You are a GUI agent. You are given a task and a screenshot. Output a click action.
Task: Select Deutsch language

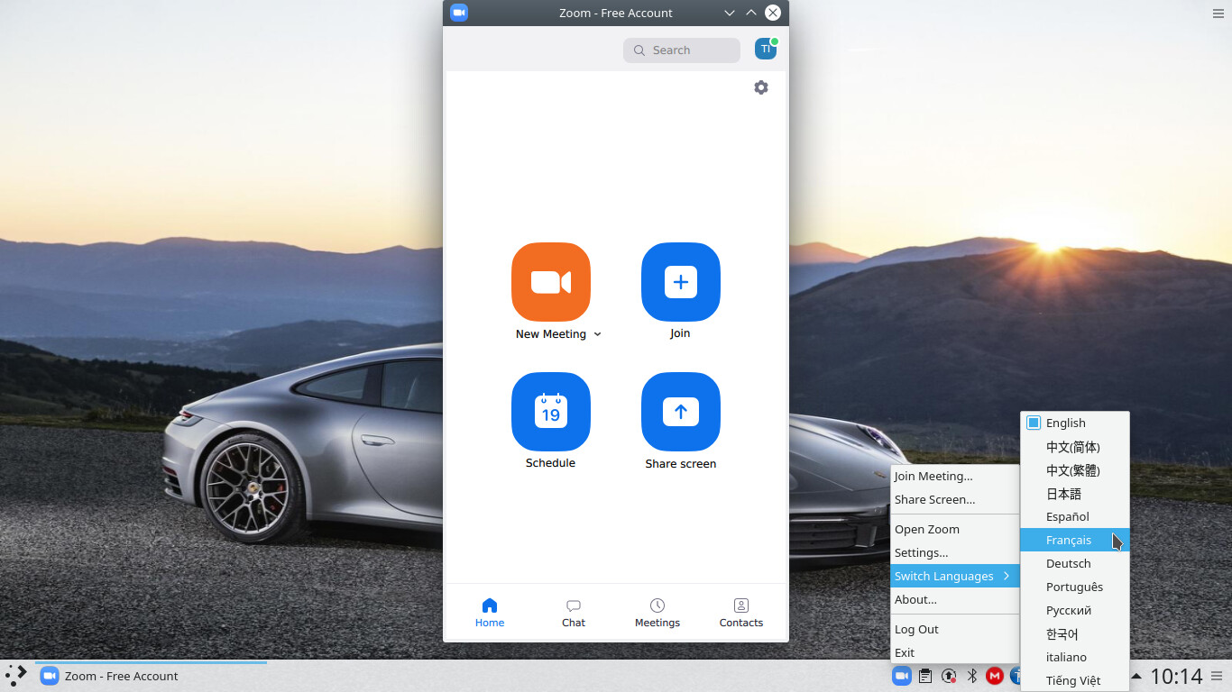tap(1074, 563)
